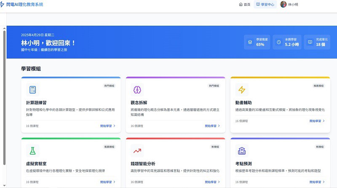337x188 pixels.
Task: Select the 錯題智能分析 card title
Action: [x=143, y=163]
